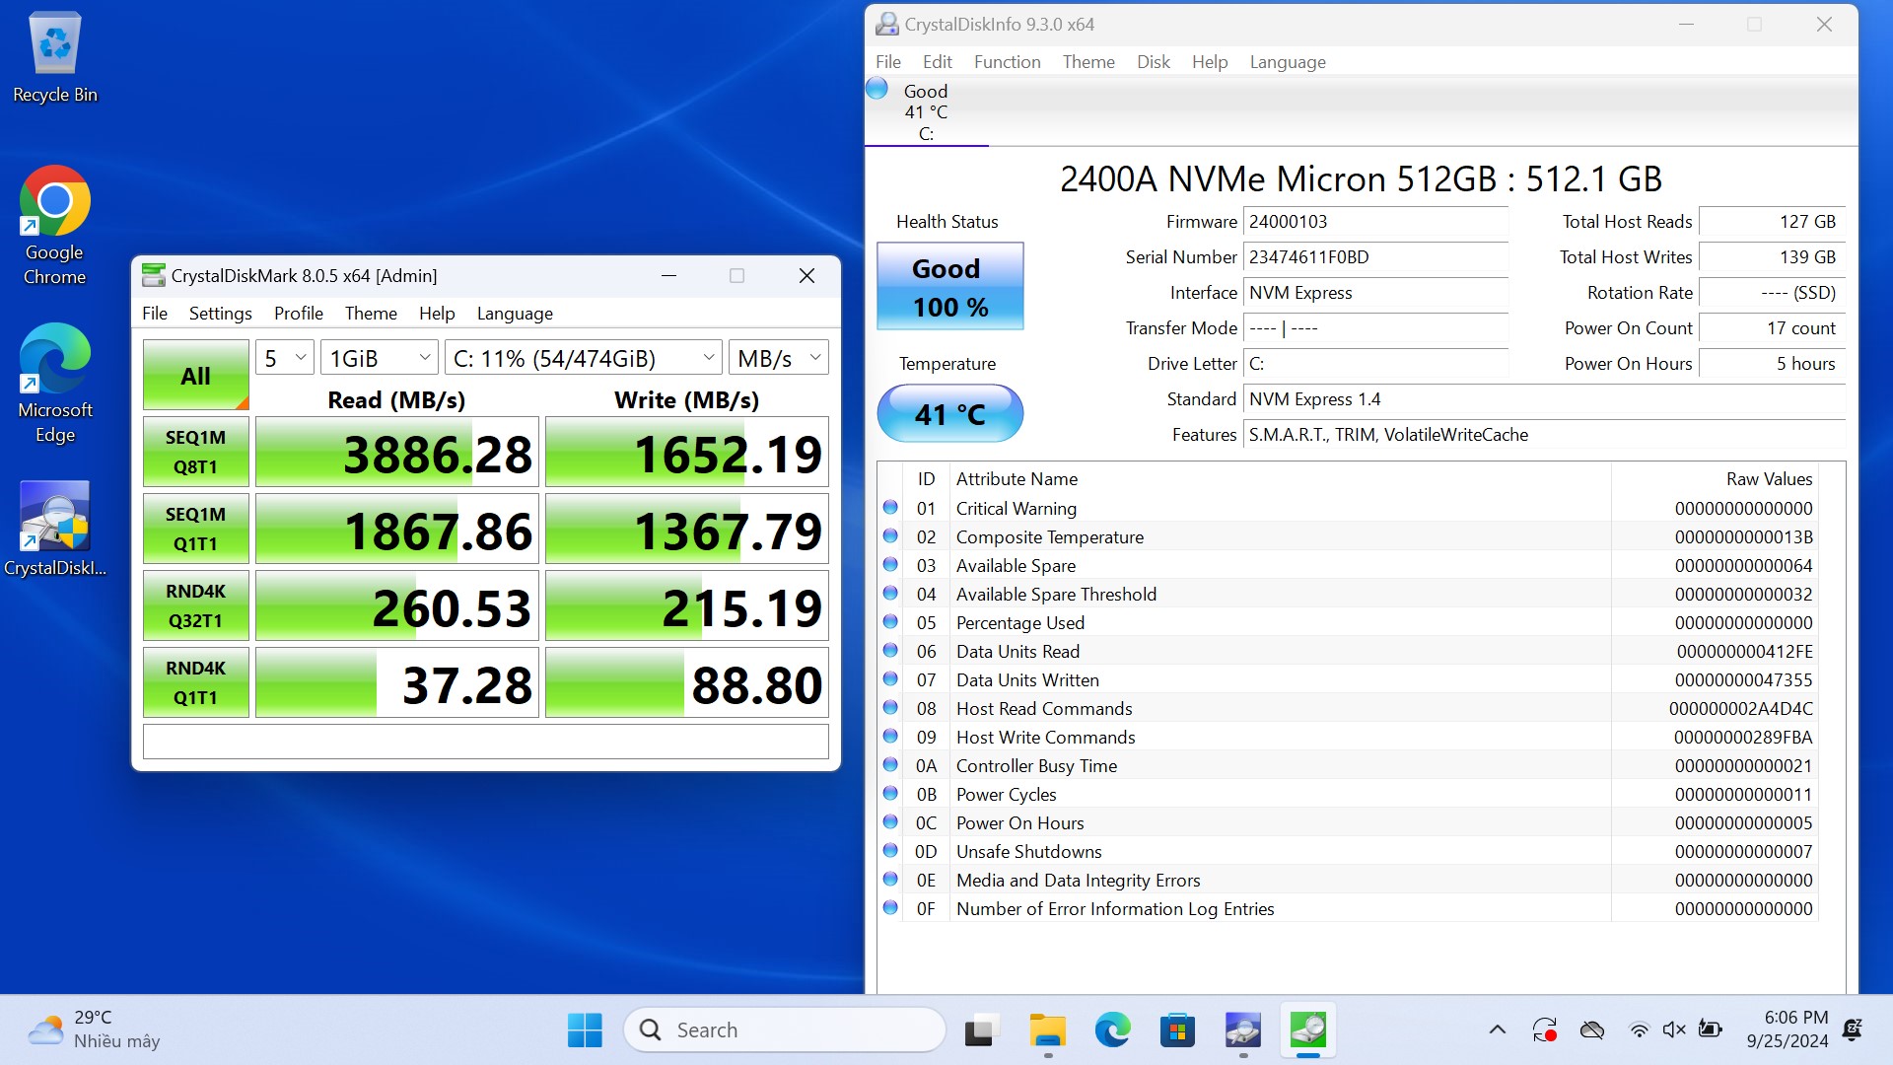Switch to CrystalDiskInfo taskbar icon
Image resolution: width=1893 pixels, height=1065 pixels.
[1242, 1030]
